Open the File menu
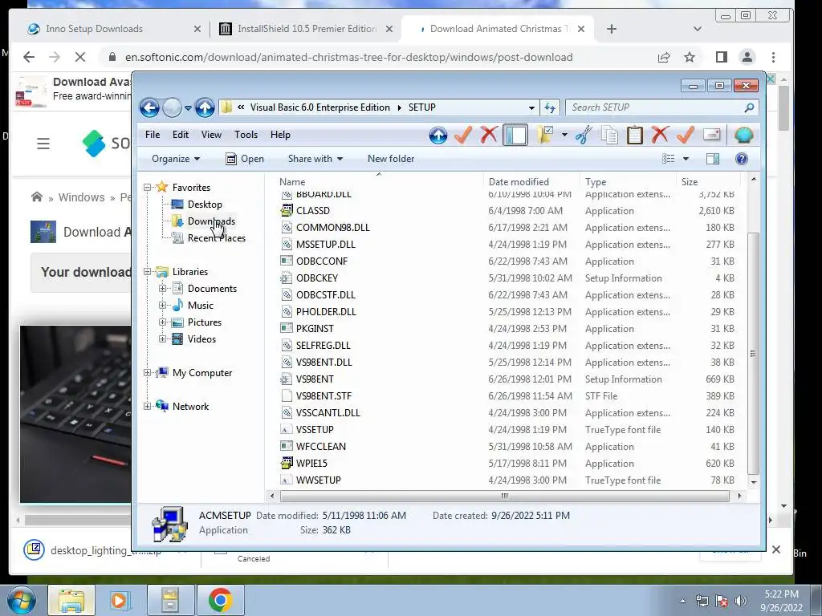Screen dimensions: 822x616 tap(153, 135)
